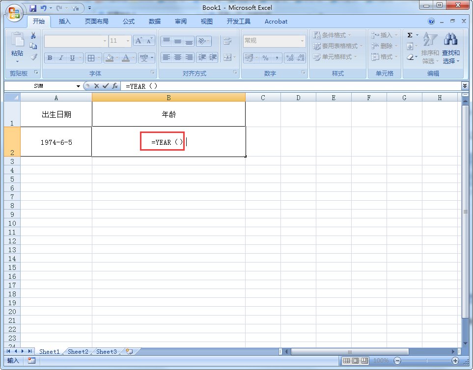The image size is (473, 370).
Task: Toggle bold formatting
Action: (50, 58)
